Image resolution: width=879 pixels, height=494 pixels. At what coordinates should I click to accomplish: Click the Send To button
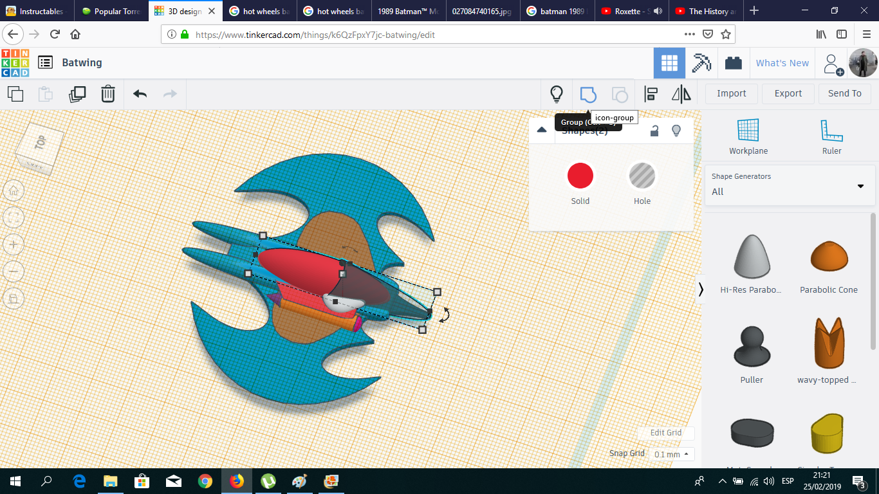pos(845,94)
